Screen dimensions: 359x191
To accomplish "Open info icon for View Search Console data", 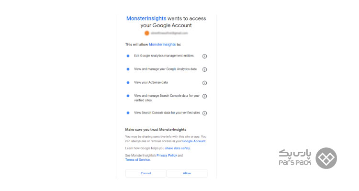I will click(x=204, y=113).
